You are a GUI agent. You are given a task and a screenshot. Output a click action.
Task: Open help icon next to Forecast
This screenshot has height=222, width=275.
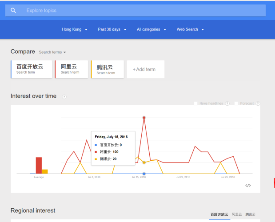point(258,103)
